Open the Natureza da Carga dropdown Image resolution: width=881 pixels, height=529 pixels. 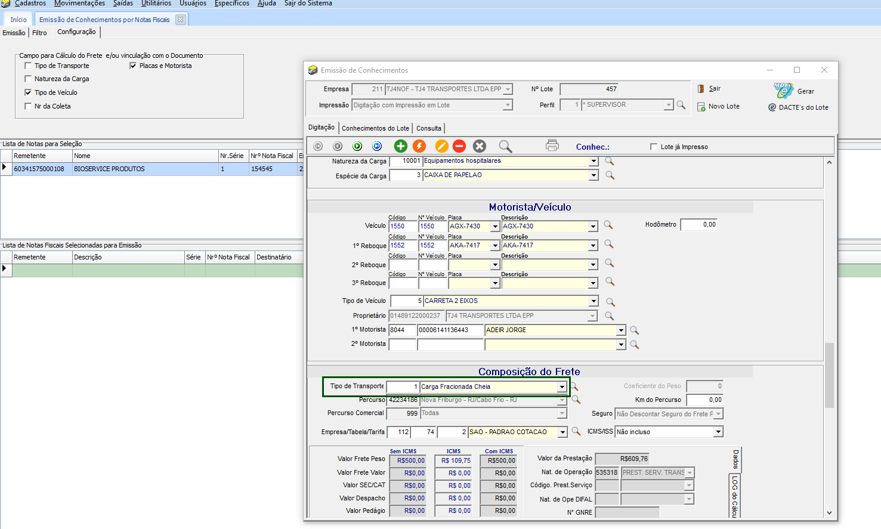[x=593, y=161]
